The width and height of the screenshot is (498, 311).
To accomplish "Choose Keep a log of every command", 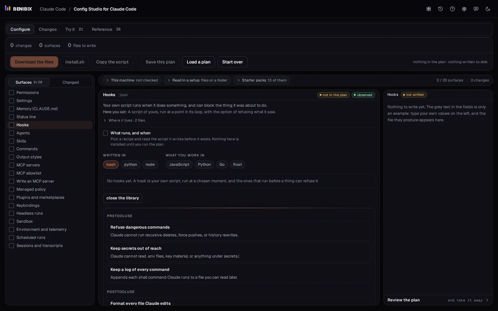I will point(239,273).
